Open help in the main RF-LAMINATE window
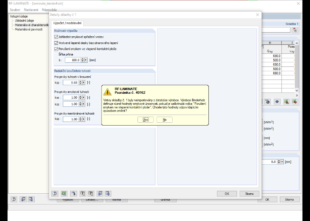The width and height of the screenshot is (310, 221). point(14,199)
